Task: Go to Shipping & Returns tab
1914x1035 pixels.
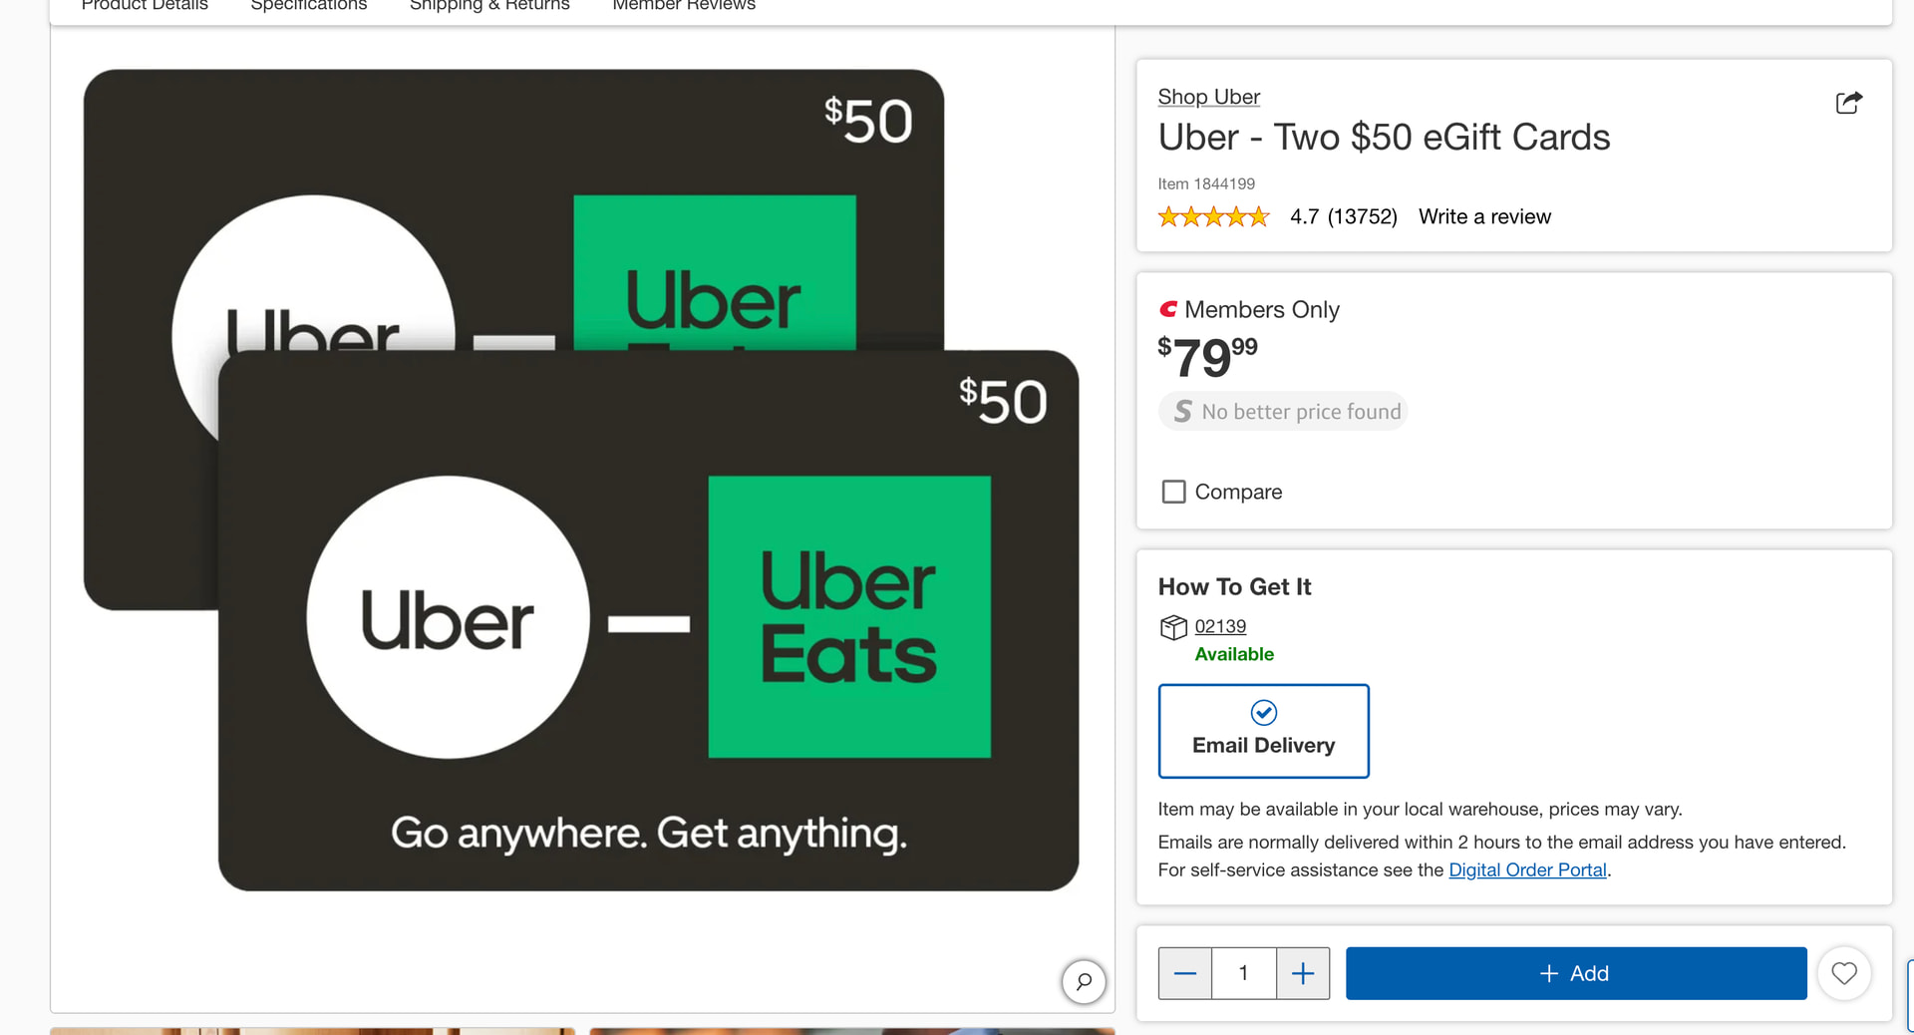Action: [x=489, y=6]
